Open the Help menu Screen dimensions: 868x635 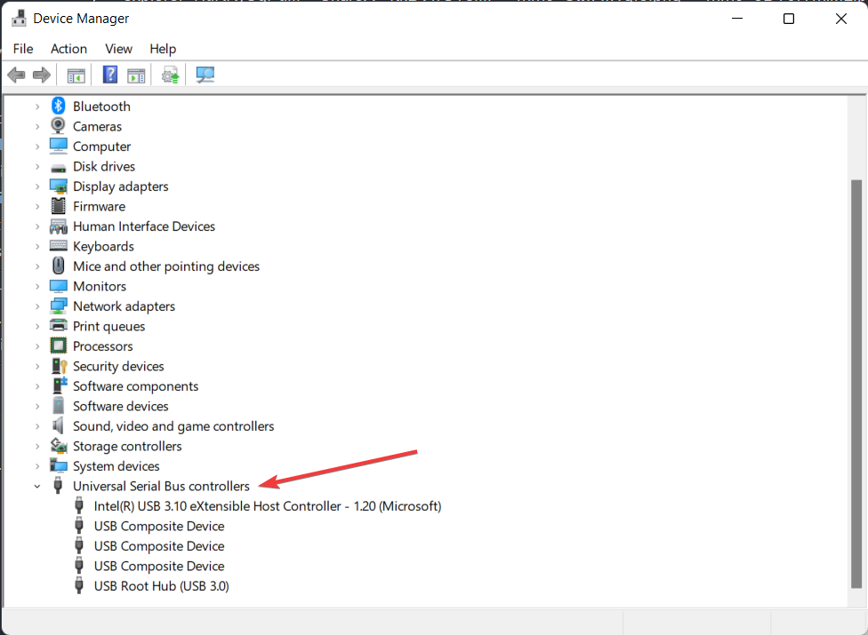(163, 49)
